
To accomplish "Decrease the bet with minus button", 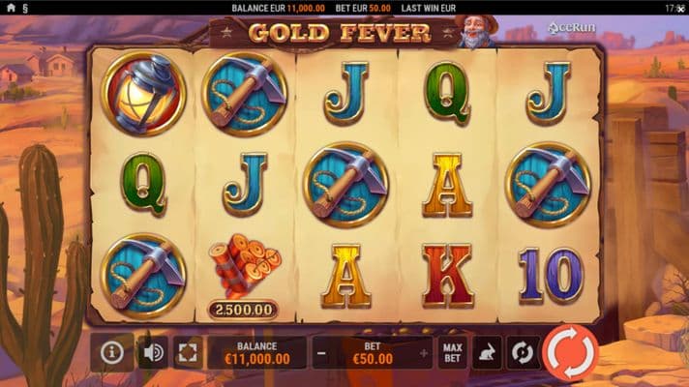I will click(321, 353).
